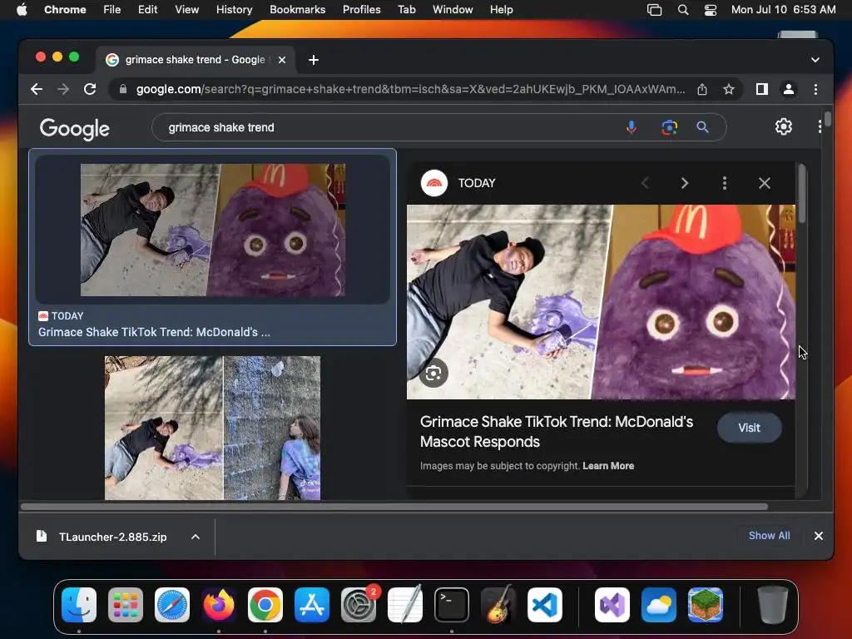852x639 pixels.
Task: Open System Settings from the Dock
Action: [359, 605]
